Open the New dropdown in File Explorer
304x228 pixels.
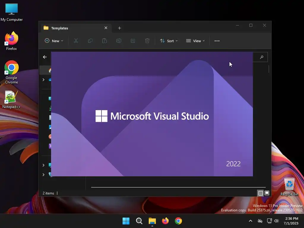coord(54,41)
